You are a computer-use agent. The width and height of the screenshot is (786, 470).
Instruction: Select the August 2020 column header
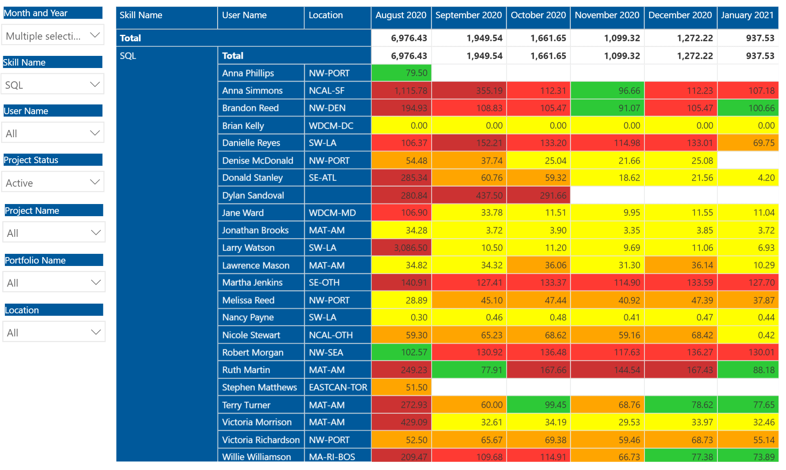[400, 15]
